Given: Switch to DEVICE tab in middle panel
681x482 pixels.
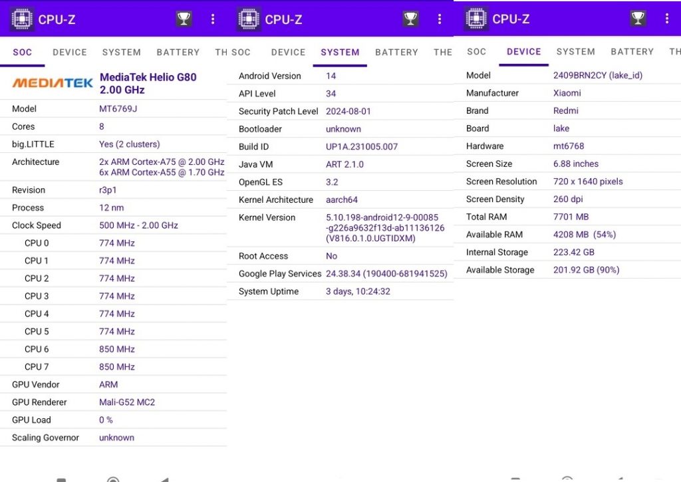Looking at the screenshot, I should click(x=289, y=53).
